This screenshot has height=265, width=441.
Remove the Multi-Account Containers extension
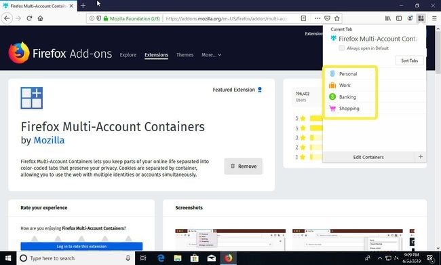tap(244, 166)
